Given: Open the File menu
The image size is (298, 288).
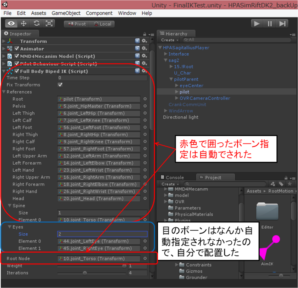Looking at the screenshot, I should [7, 13].
